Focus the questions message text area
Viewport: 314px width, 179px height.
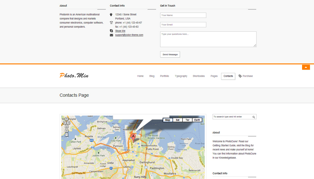[x=208, y=39]
